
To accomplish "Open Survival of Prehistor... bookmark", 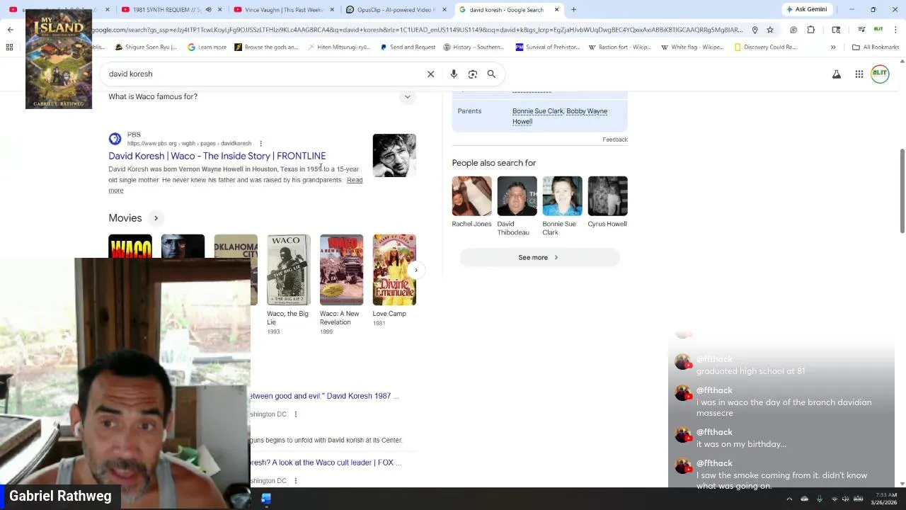I will pyautogui.click(x=547, y=47).
